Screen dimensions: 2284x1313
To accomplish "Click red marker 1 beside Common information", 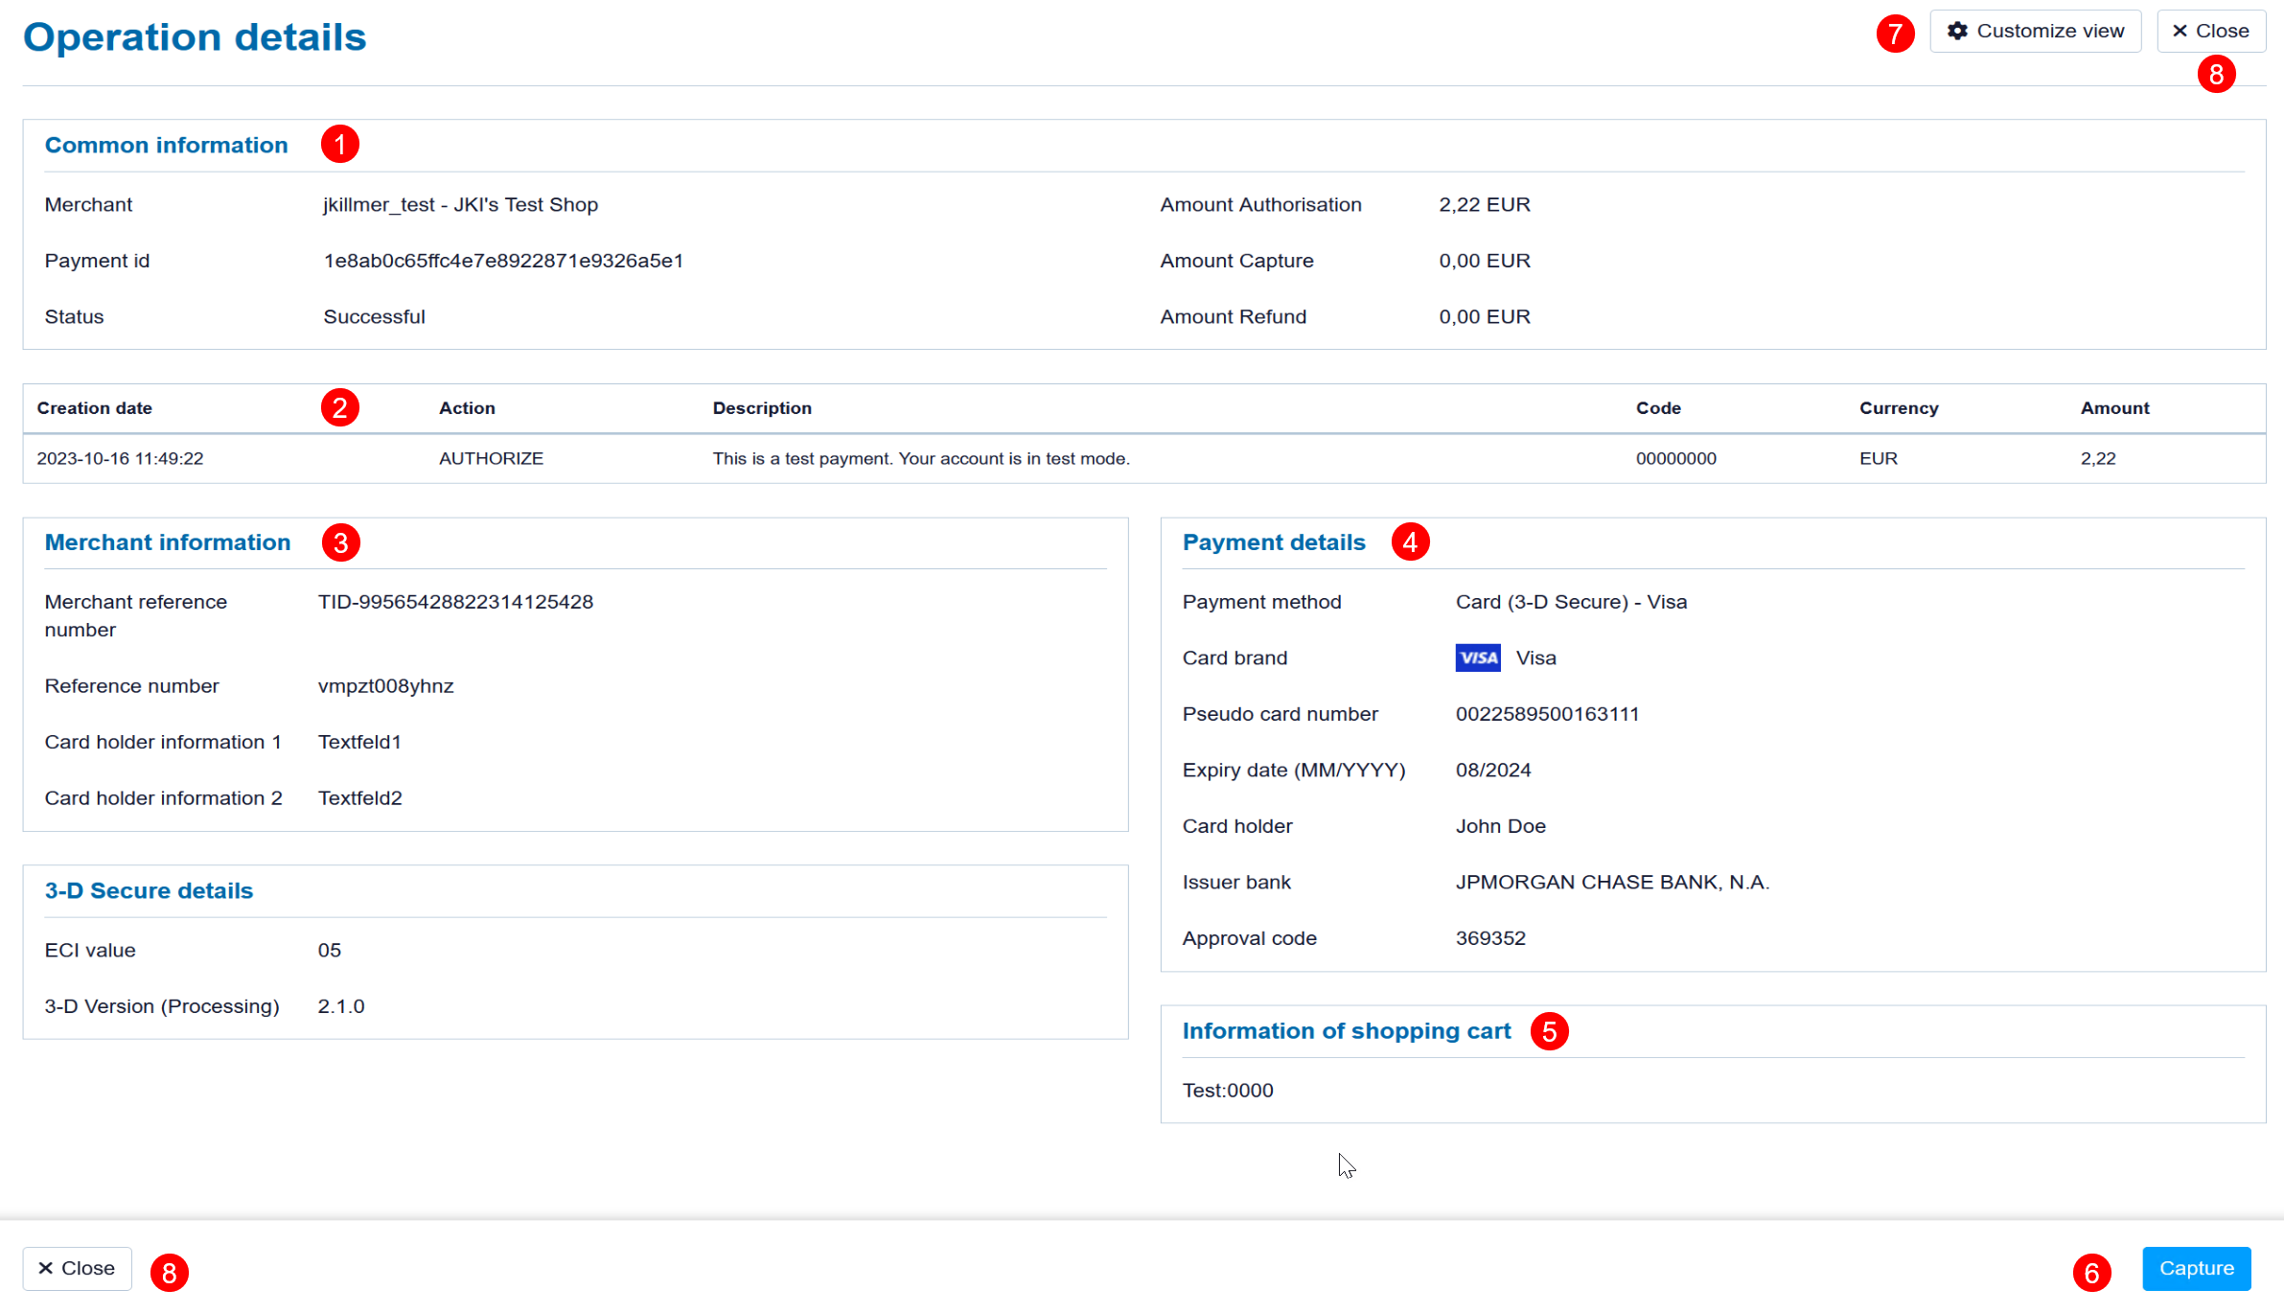I will coord(339,145).
